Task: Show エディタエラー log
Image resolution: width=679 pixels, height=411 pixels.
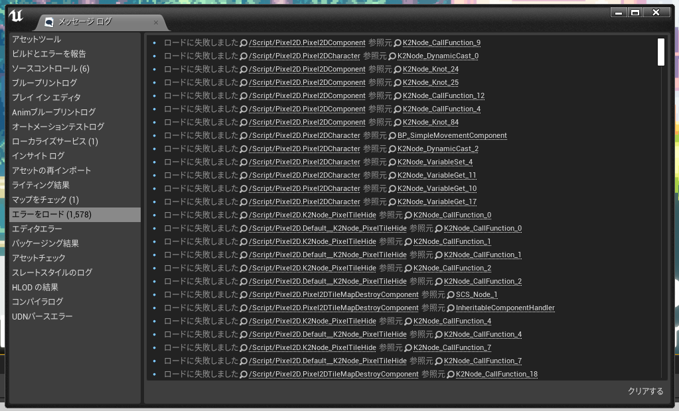Action: click(75, 229)
